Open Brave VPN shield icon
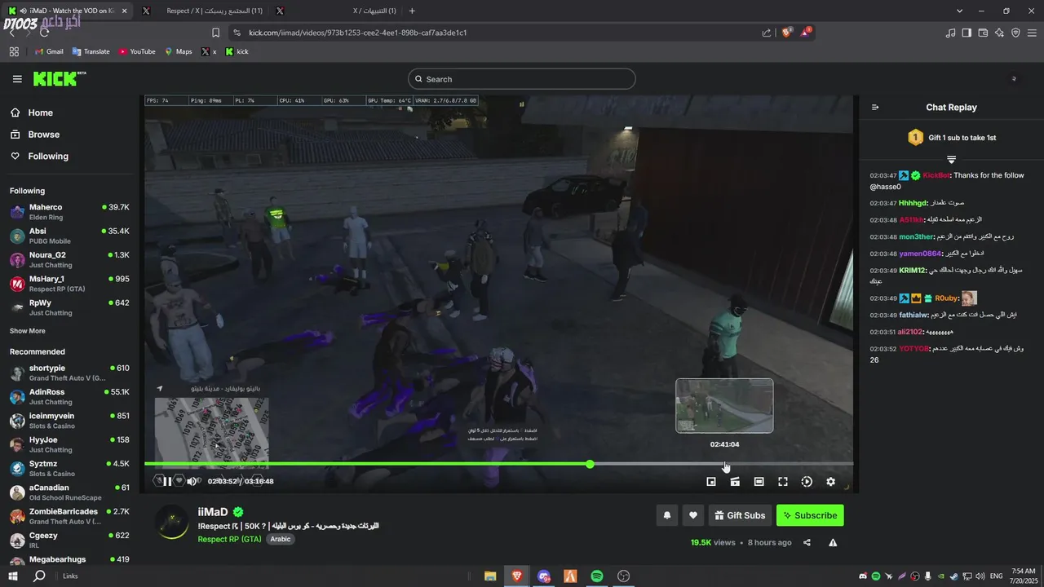This screenshot has height=587, width=1044. tap(1015, 33)
